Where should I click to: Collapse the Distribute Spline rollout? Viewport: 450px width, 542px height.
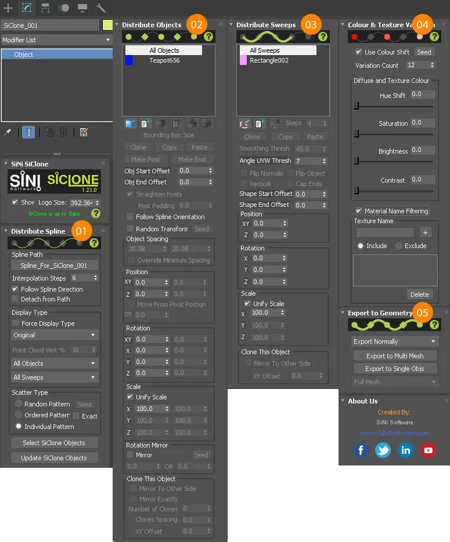click(x=6, y=231)
